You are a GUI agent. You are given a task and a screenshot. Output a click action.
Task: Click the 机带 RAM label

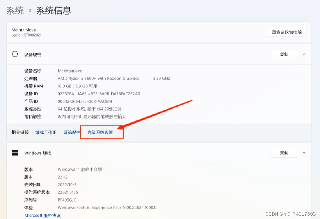click(33, 86)
